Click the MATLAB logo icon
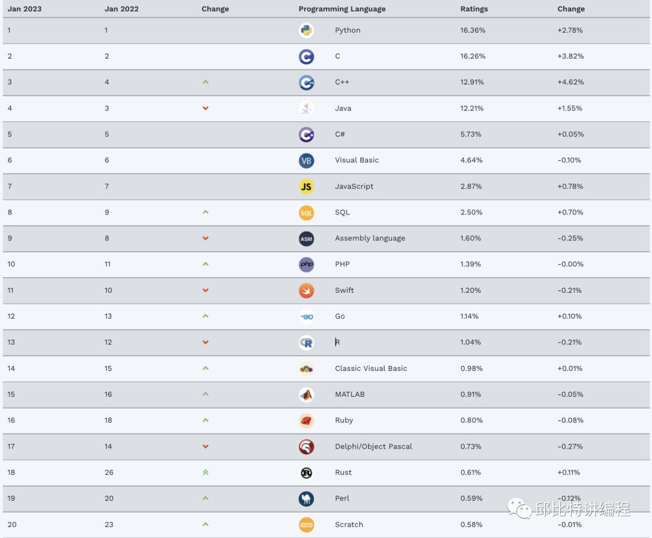Screen dimensions: 652x538 pos(306,395)
